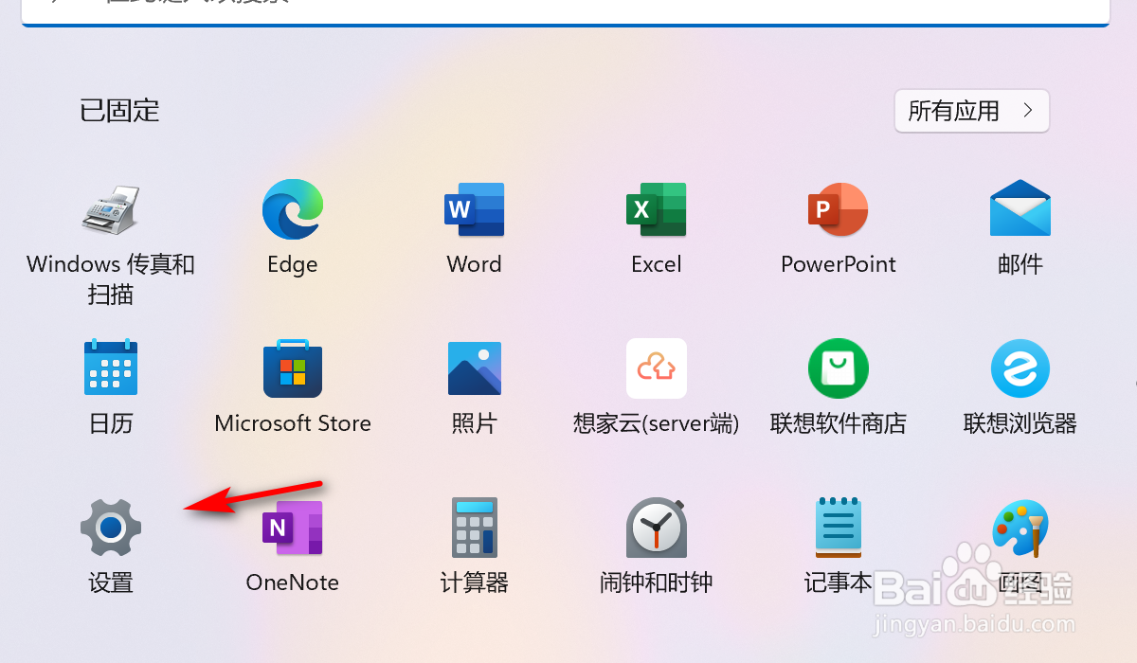Launch the 记事本 notepad app
The height and width of the screenshot is (663, 1137).
coord(838,527)
